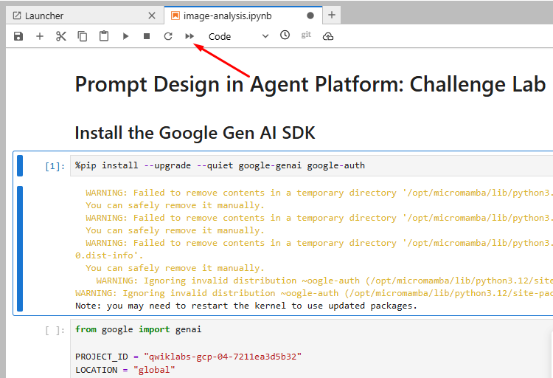Run the selected cell with the play icon
This screenshot has height=378, width=553.
coord(125,36)
